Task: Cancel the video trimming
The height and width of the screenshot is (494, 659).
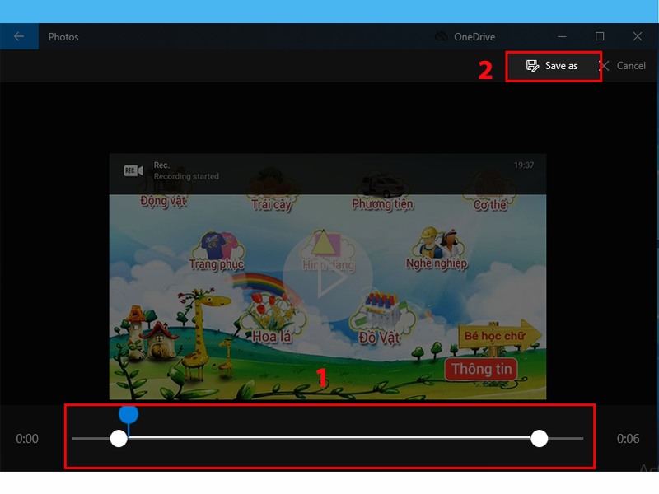Action: coord(631,66)
